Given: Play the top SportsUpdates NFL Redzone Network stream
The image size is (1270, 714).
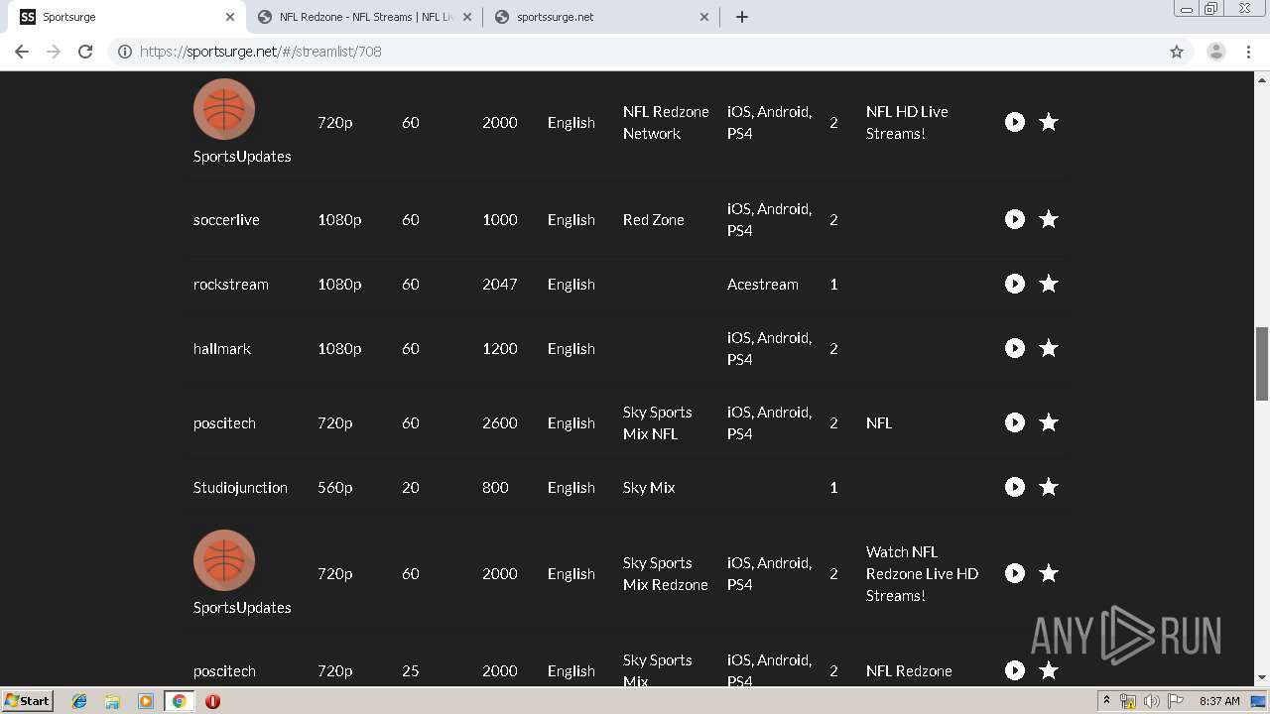Looking at the screenshot, I should coord(1014,122).
